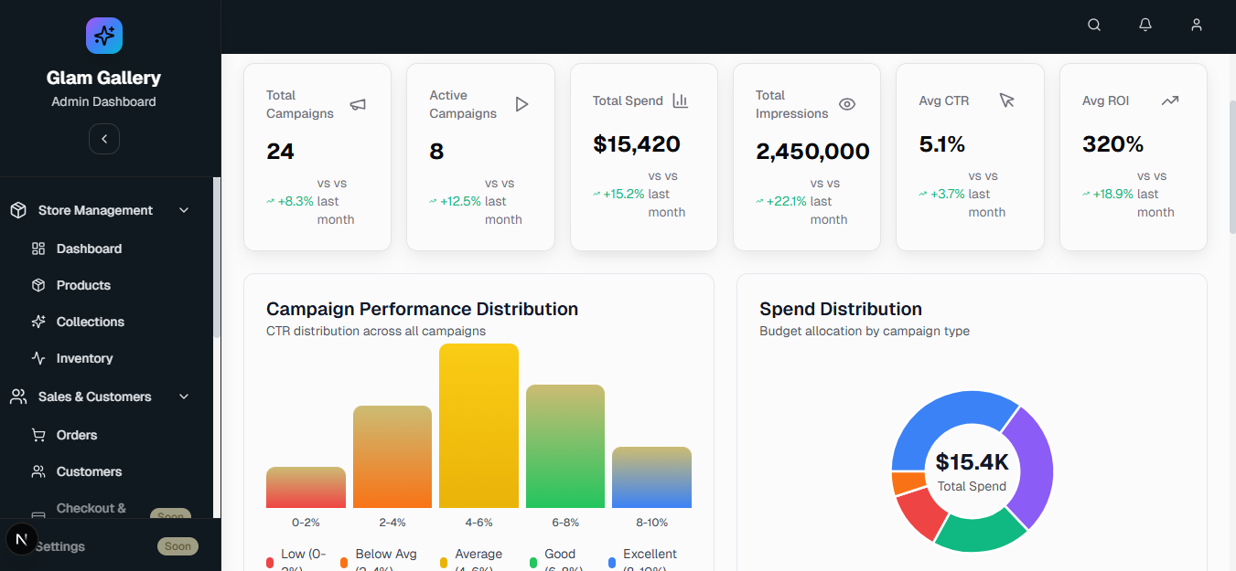Viewport: 1236px width, 571px height.
Task: Open the Products page
Action: click(x=83, y=285)
